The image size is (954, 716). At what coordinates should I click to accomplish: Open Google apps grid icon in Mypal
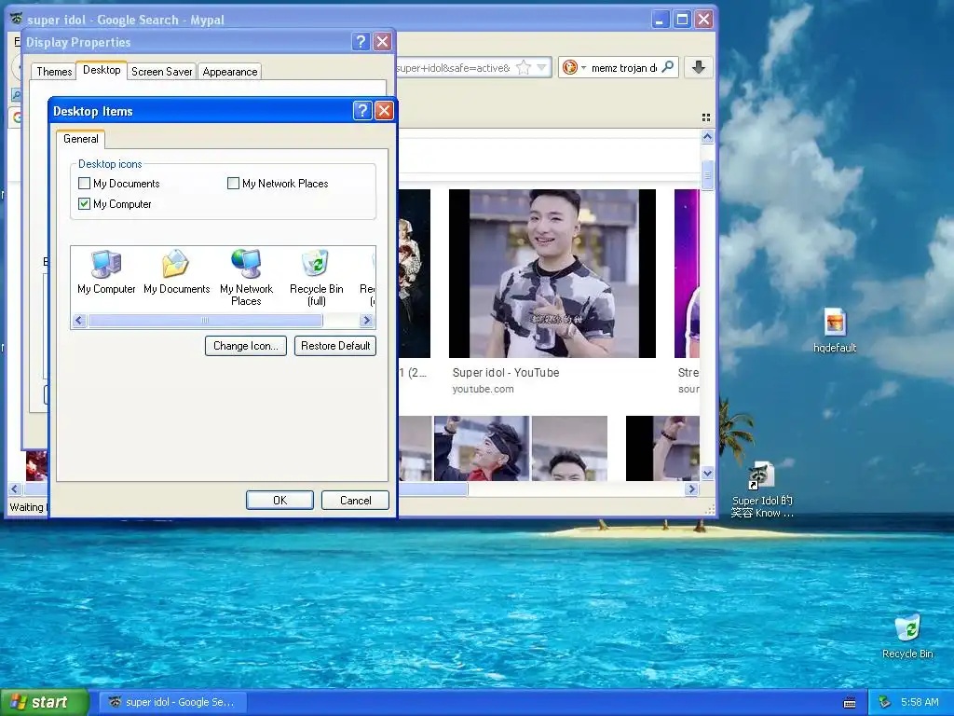pyautogui.click(x=706, y=117)
